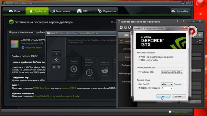207x116 pixels.
Task: Open the Моя система tab
Action: point(60,11)
